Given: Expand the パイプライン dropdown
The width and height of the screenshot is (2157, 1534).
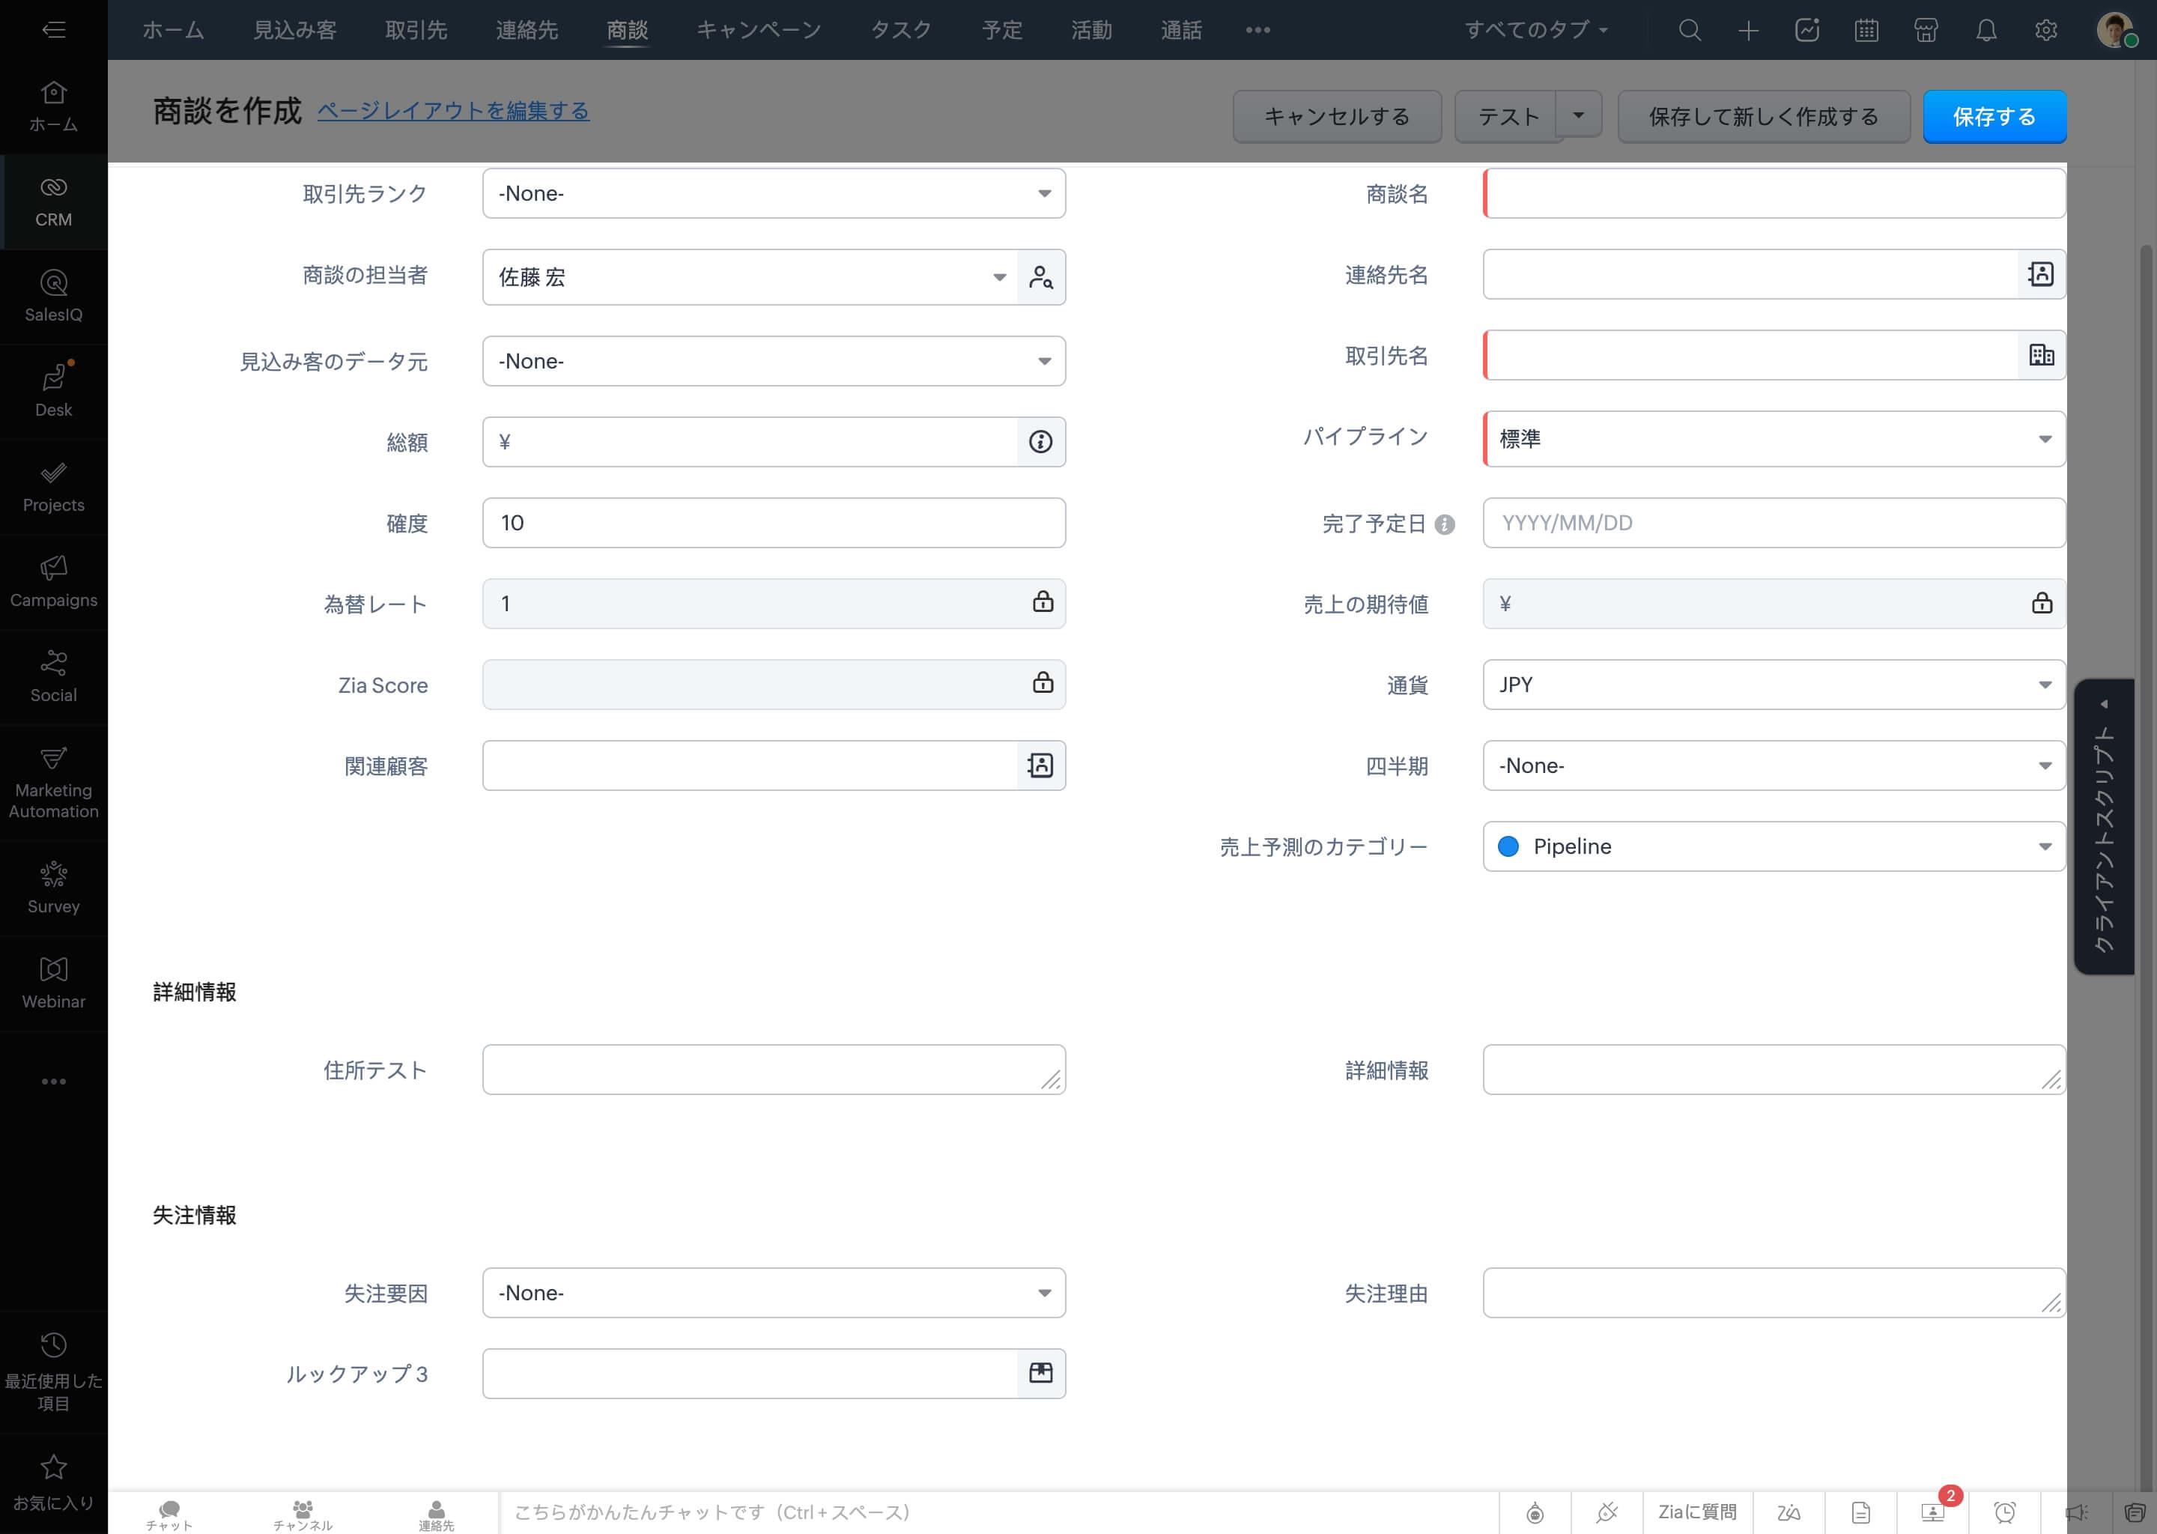Looking at the screenshot, I should pos(1773,438).
